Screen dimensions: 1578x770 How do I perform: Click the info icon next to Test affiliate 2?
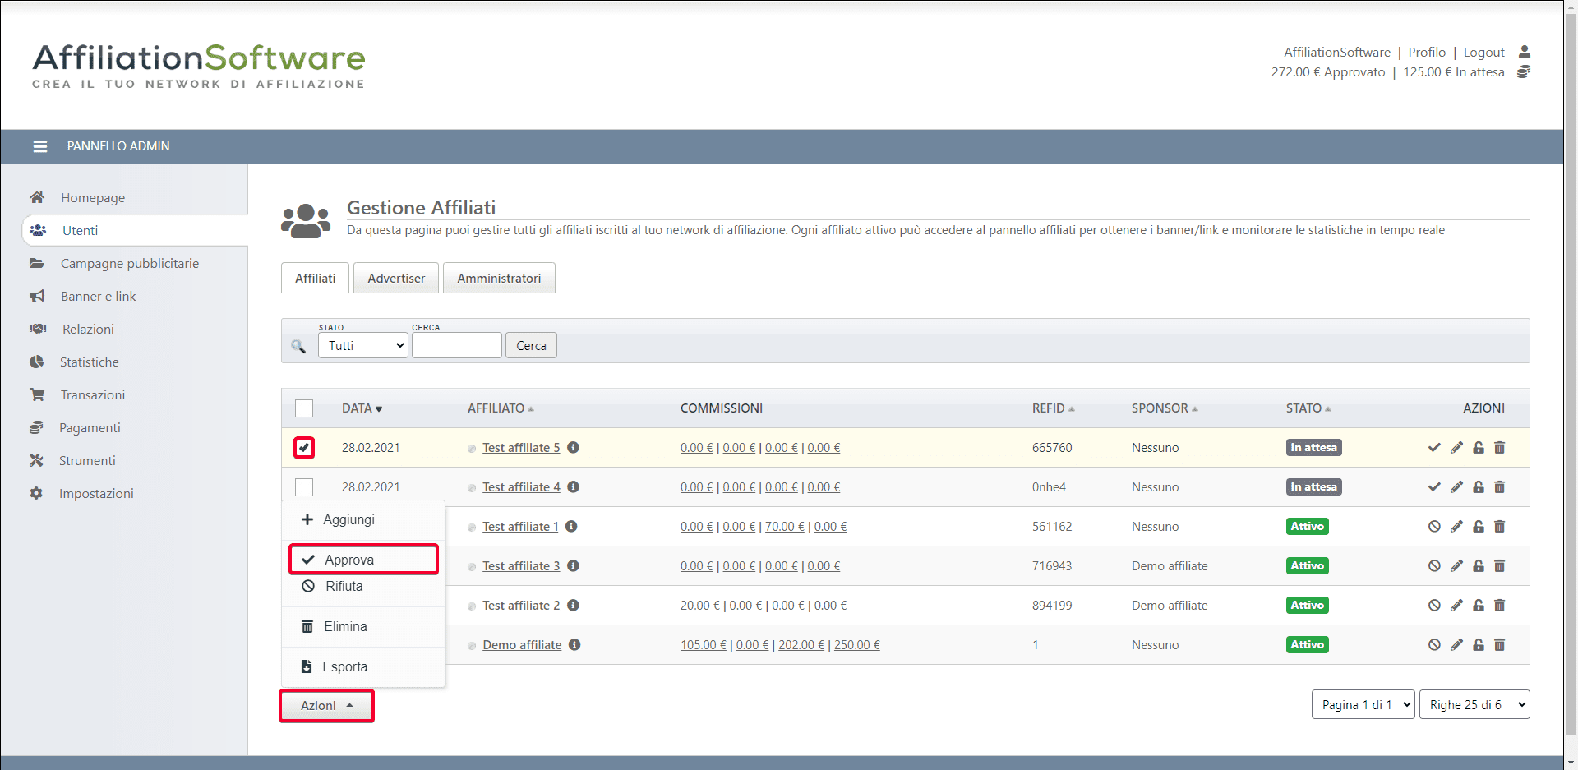point(574,606)
